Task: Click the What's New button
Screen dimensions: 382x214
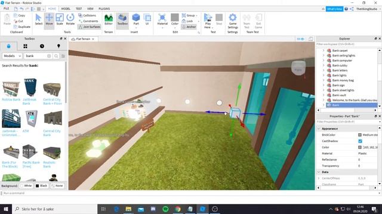Action: [334, 9]
